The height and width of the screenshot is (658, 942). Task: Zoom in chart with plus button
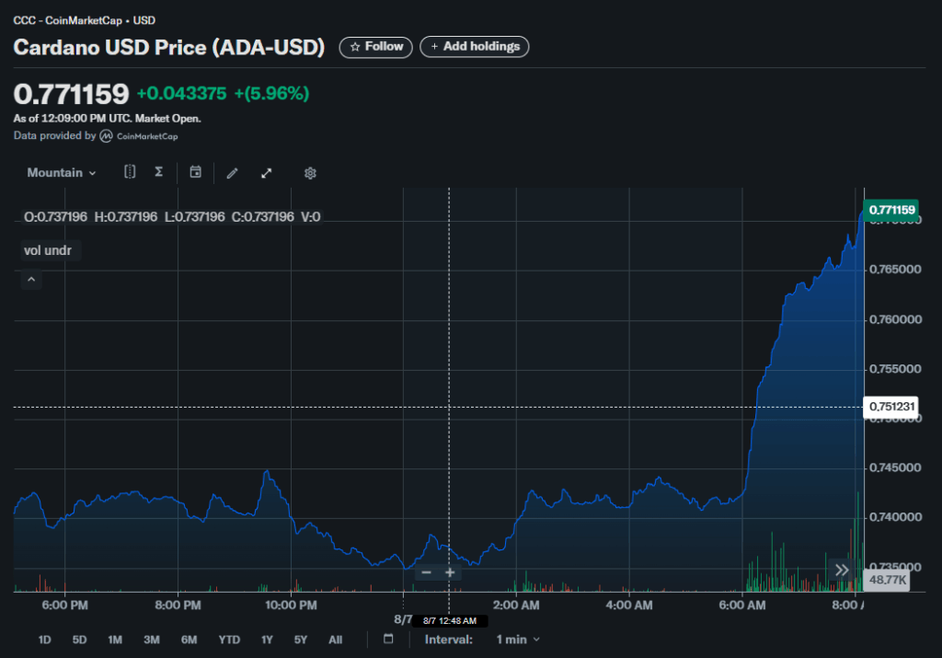449,572
